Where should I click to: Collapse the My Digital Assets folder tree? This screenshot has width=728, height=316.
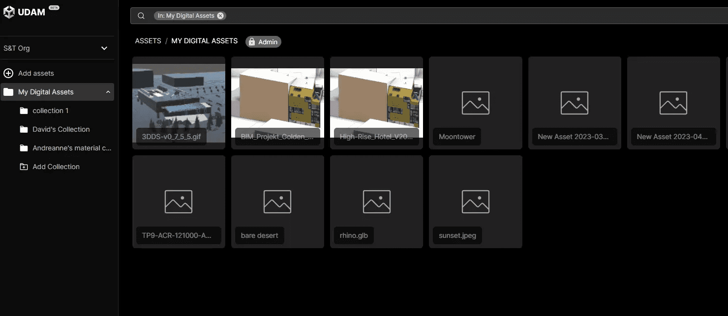pos(109,92)
